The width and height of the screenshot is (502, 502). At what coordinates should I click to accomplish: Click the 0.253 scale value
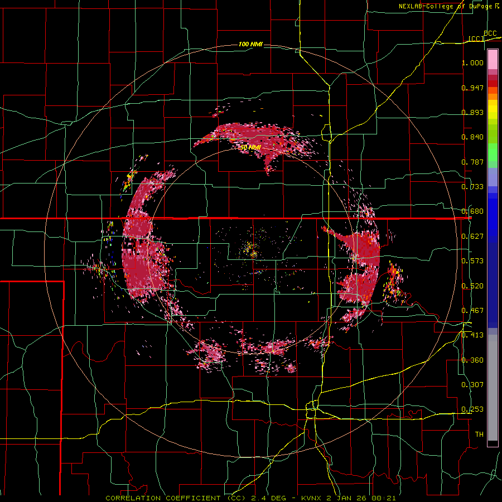coord(472,409)
